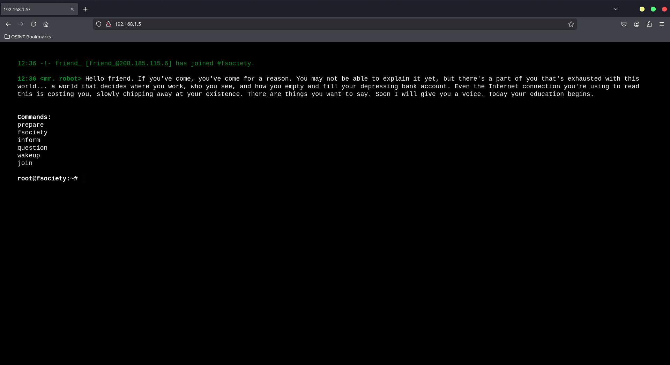Open the OSINT Bookmarks folder
670x365 pixels.
28,37
